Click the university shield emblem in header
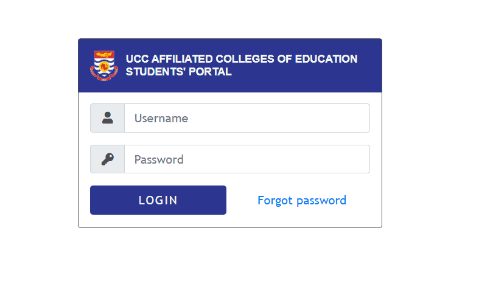This screenshot has height=281, width=493. tap(104, 65)
